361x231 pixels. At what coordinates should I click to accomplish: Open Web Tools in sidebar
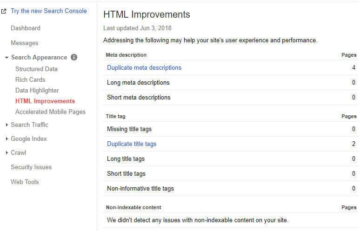click(x=25, y=182)
